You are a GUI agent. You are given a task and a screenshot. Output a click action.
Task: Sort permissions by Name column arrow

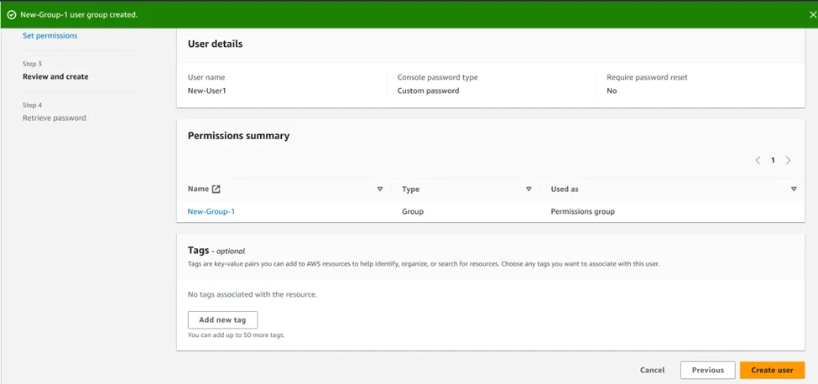(x=380, y=189)
